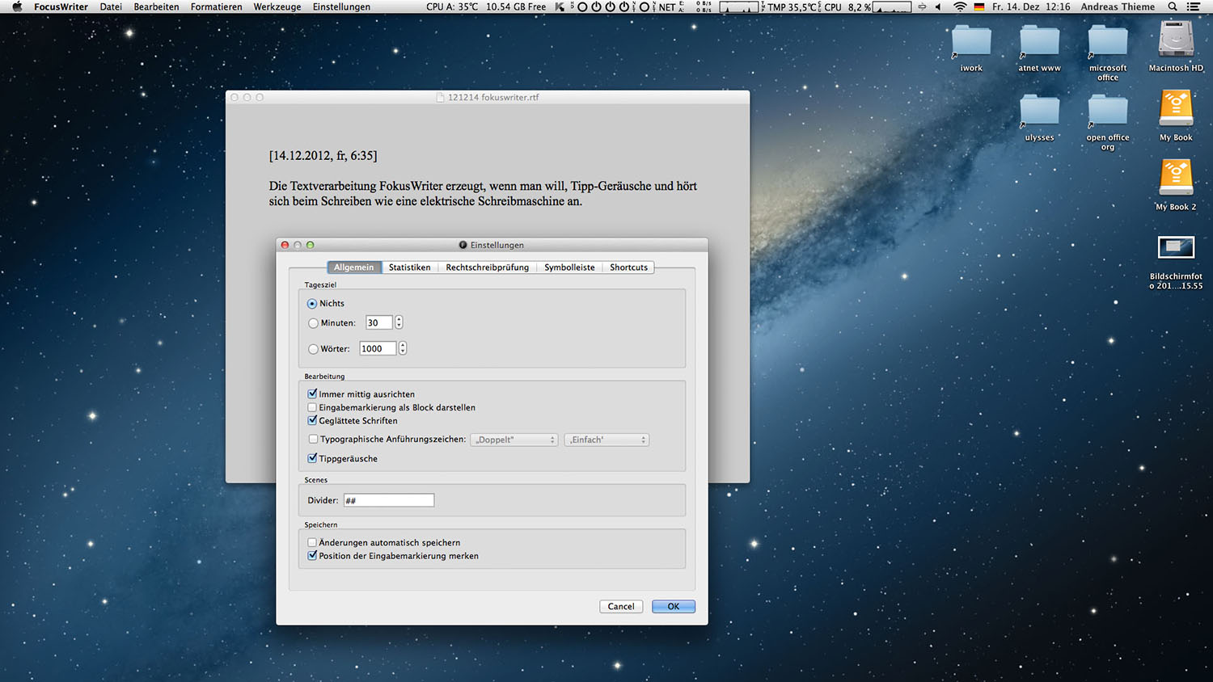Click the free disk space indicator

pos(516,6)
